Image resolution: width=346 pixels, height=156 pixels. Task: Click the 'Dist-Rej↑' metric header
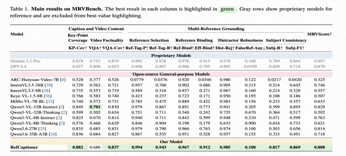(x=225, y=48)
